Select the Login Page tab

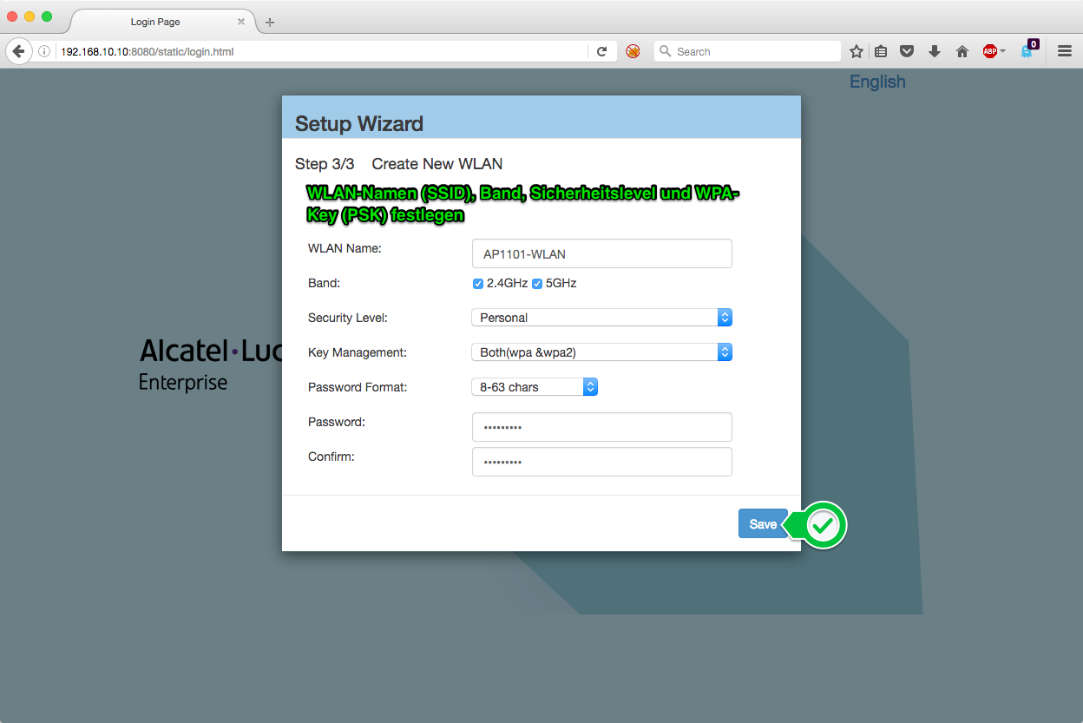[156, 22]
